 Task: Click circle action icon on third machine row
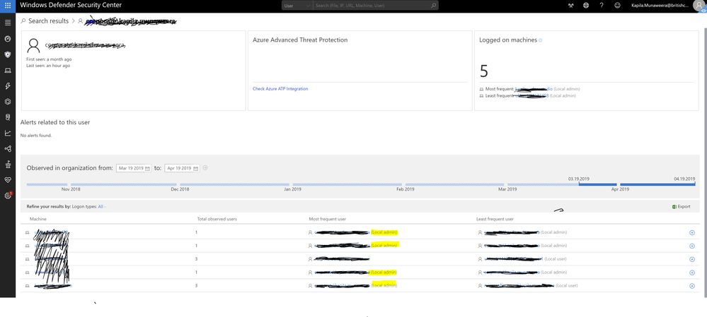(692, 259)
